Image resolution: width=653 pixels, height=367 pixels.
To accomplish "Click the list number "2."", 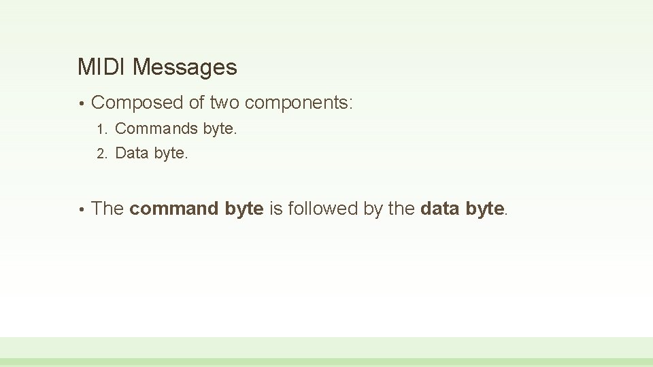I will point(102,154).
